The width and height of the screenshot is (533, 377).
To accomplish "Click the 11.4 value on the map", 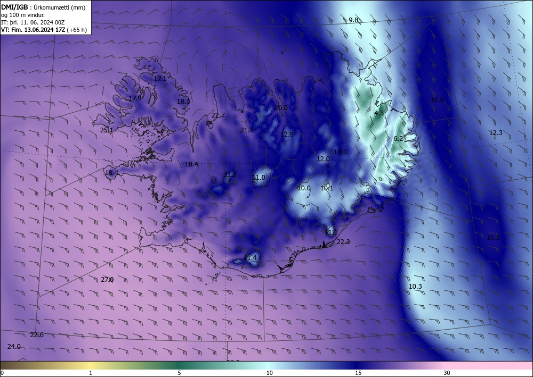I will tap(250, 258).
